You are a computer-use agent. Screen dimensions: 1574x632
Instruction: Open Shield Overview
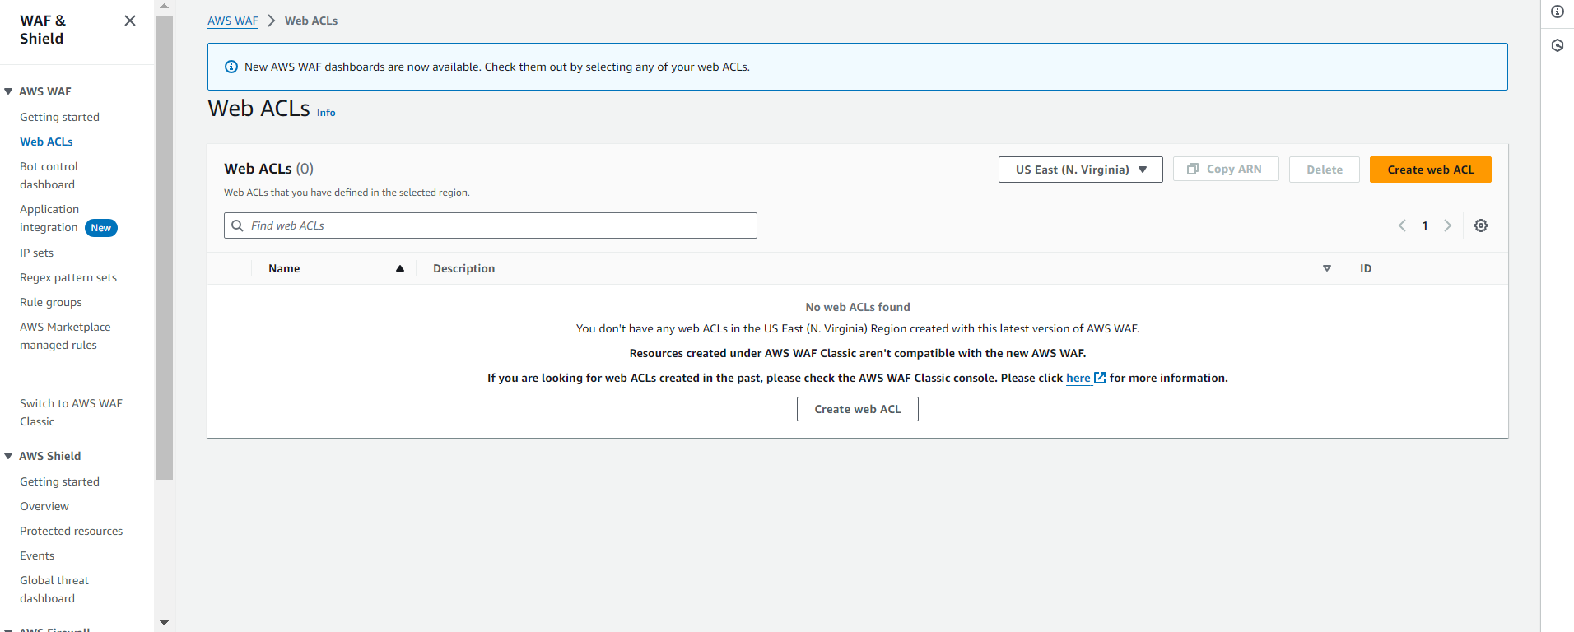(44, 506)
